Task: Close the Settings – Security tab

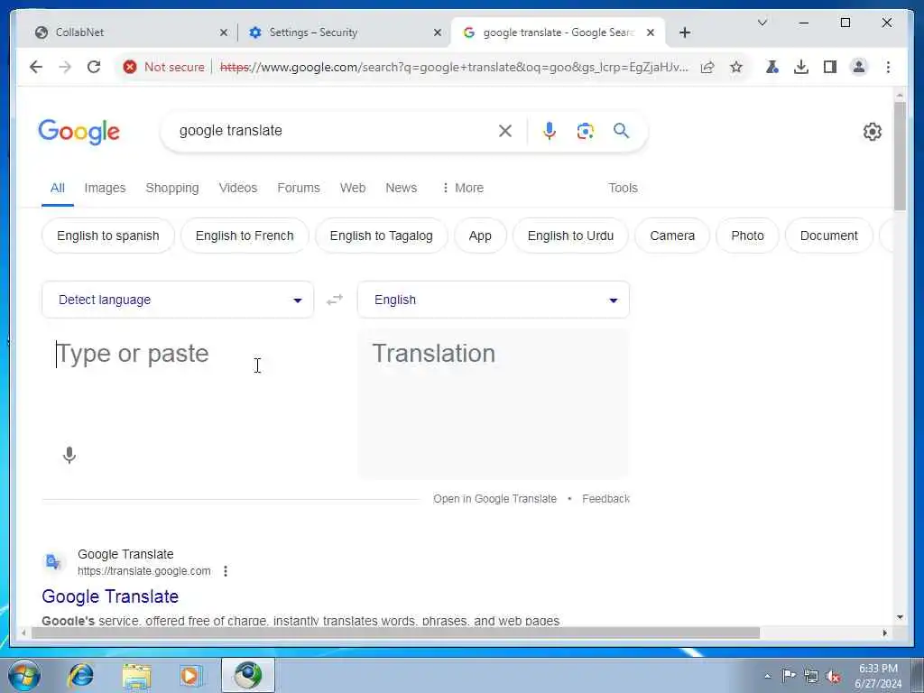Action: [438, 32]
